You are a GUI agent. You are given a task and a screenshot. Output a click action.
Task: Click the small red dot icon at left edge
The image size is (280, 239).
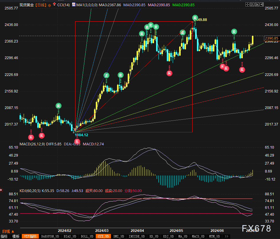pyautogui.click(x=1, y=190)
